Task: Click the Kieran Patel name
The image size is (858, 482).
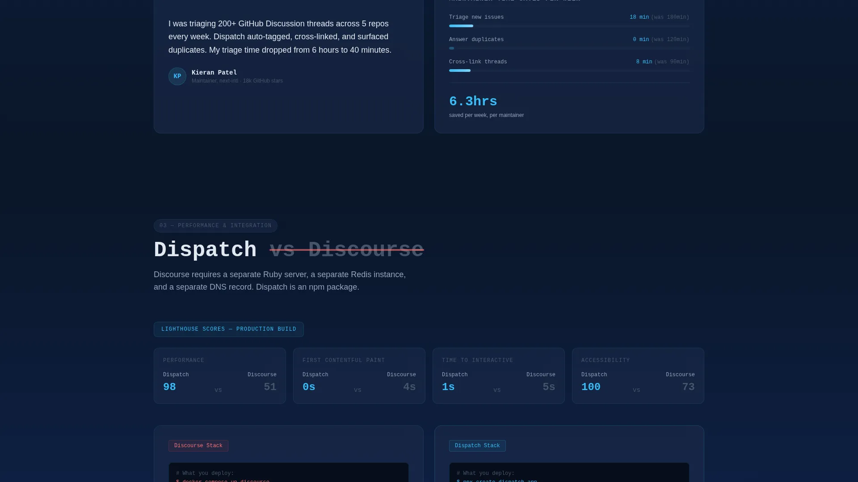Action: 214,72
